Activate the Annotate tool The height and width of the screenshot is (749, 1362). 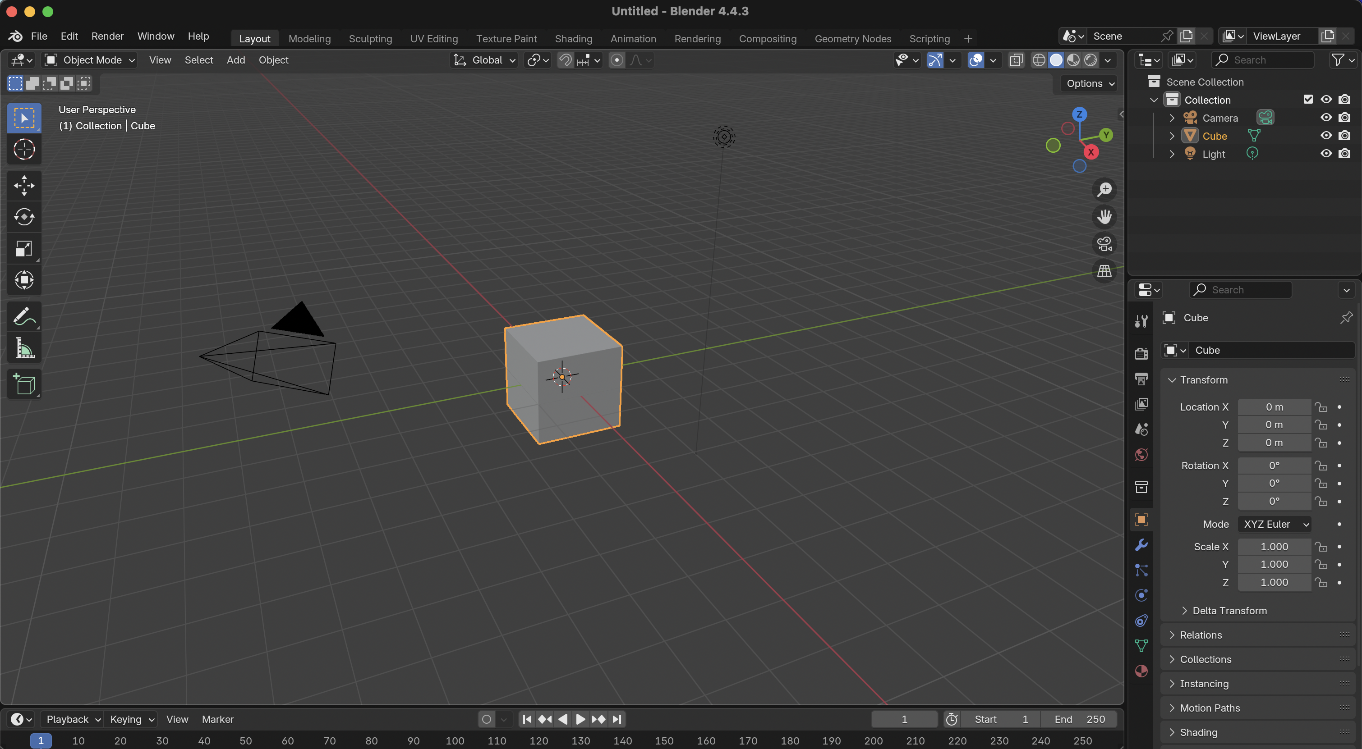pos(24,316)
